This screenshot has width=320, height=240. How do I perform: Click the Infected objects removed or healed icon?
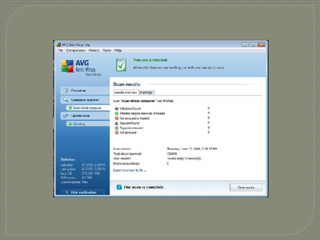pyautogui.click(x=116, y=113)
